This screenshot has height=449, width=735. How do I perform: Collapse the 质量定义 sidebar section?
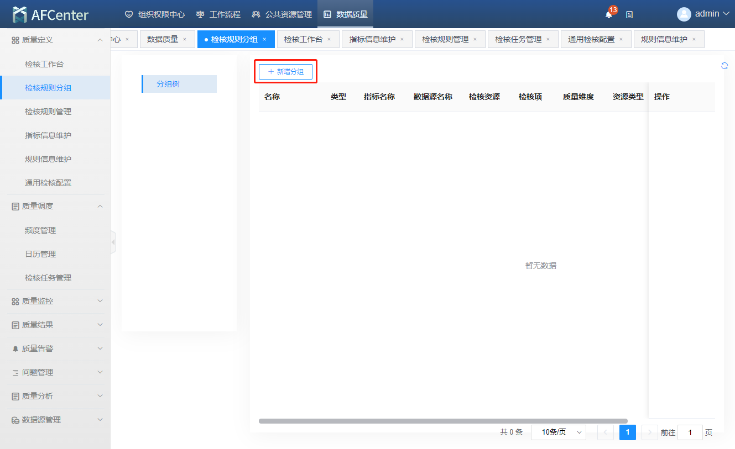coord(100,40)
